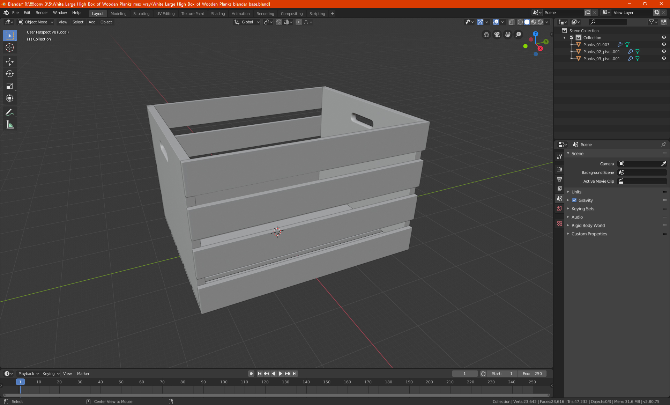
Task: Select the Cursor tool
Action: click(x=10, y=47)
